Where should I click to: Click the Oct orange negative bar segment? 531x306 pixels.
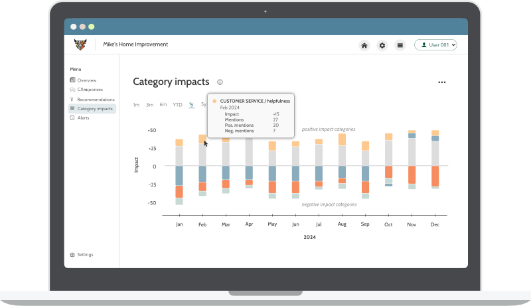point(388,172)
